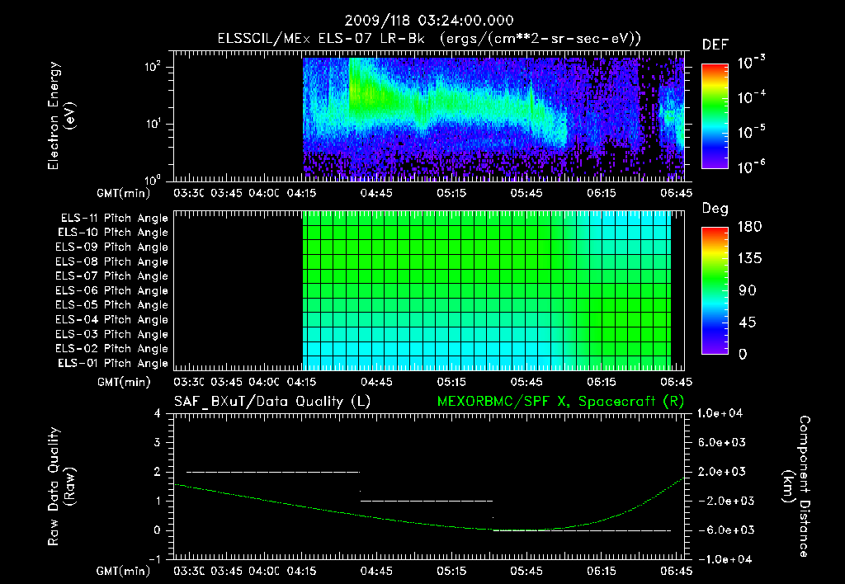Click the data quality line at level 1
This screenshot has height=584, width=845.
point(427,501)
